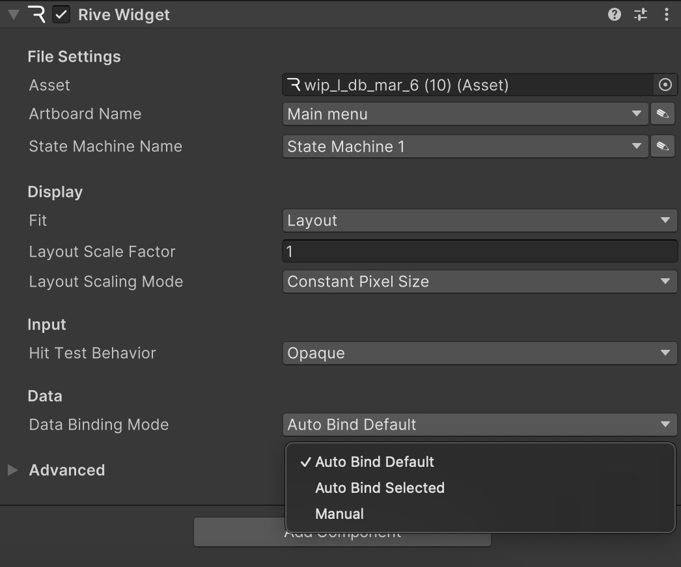This screenshot has height=567, width=681.
Task: Click the Layout Scale Factor input field
Action: tap(479, 251)
